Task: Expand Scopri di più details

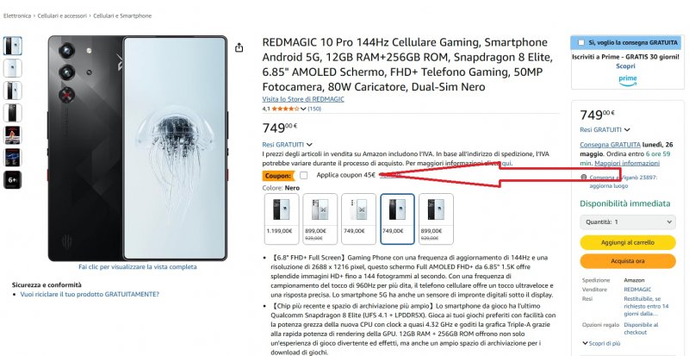Action: pos(601,343)
